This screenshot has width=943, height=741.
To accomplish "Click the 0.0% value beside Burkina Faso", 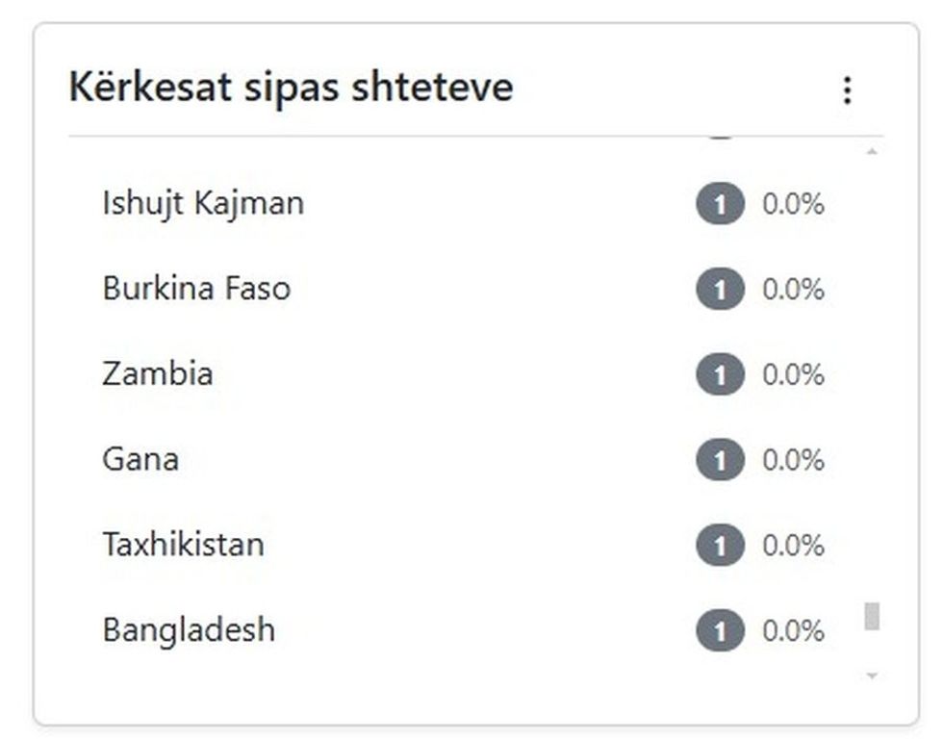I will (x=794, y=288).
